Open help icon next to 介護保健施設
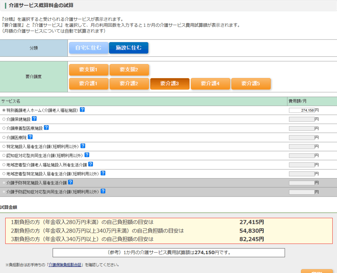The width and height of the screenshot is (337, 273). [34, 119]
